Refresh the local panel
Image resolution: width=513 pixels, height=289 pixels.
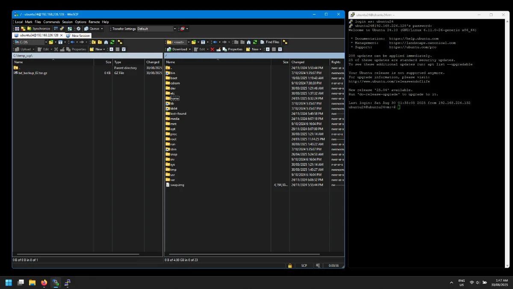click(x=112, y=42)
